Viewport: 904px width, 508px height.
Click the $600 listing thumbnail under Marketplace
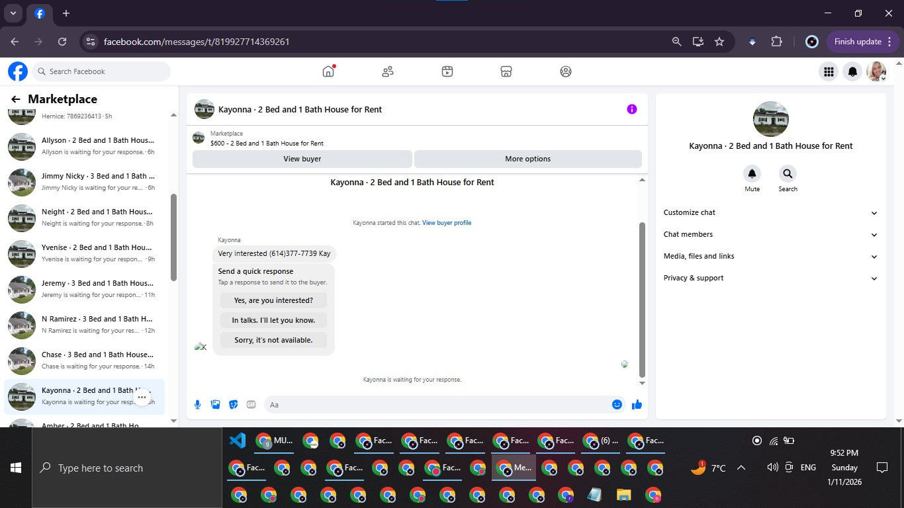tap(199, 138)
